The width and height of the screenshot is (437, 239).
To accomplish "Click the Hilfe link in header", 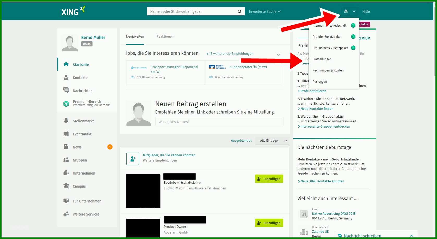I will tap(366, 11).
